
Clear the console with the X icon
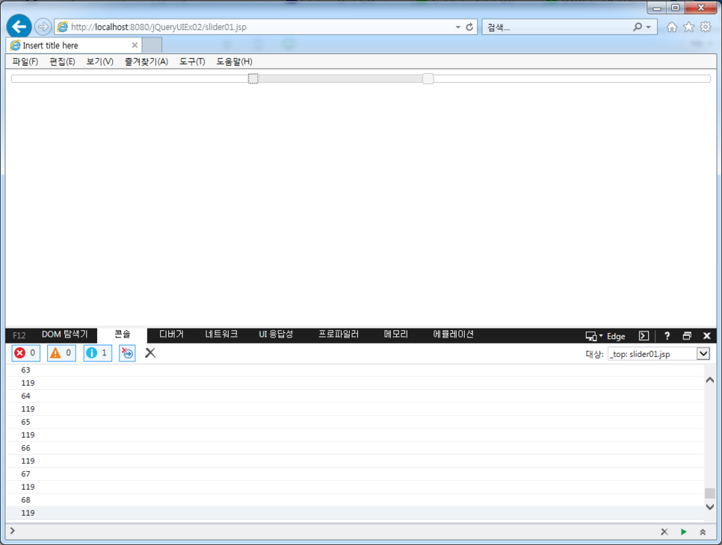(x=150, y=353)
